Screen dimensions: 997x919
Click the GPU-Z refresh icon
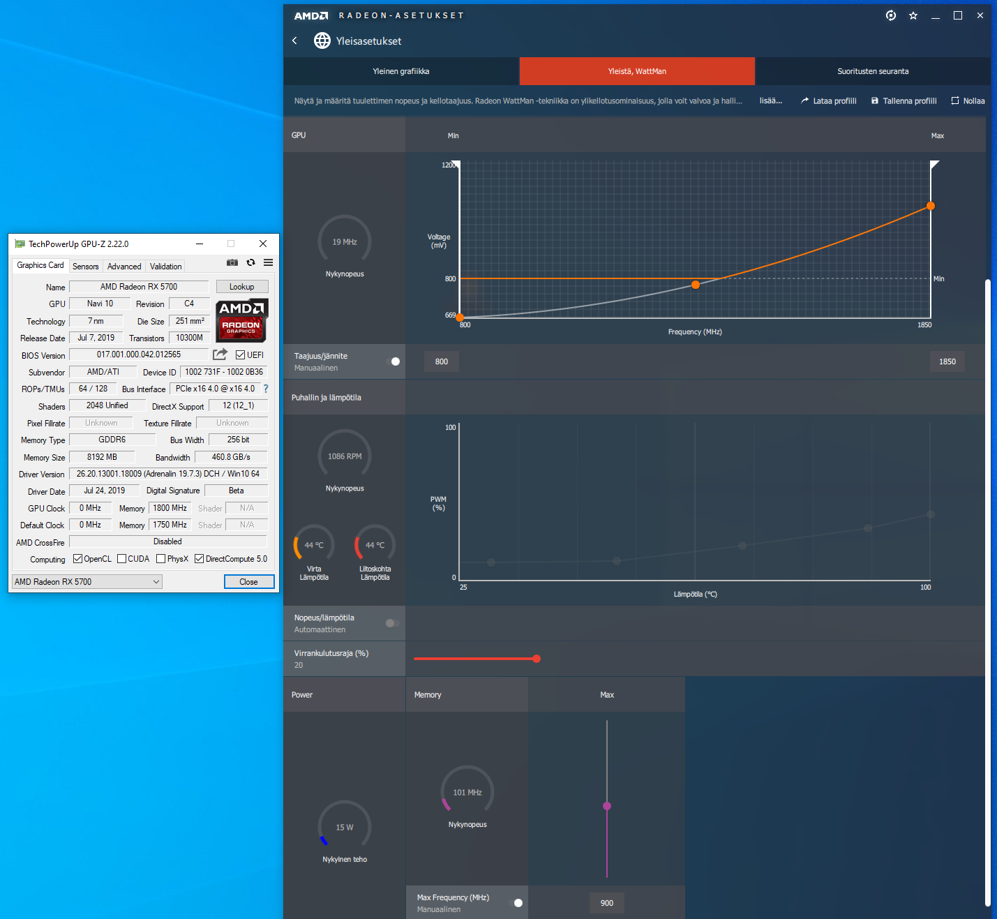(250, 262)
